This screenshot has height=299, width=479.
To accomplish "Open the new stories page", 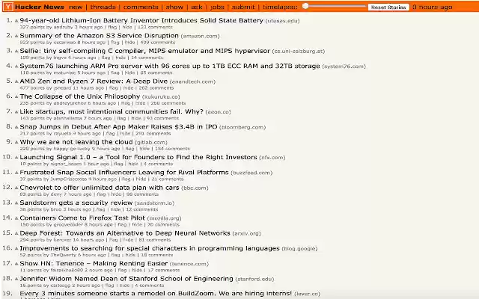I will point(76,7).
